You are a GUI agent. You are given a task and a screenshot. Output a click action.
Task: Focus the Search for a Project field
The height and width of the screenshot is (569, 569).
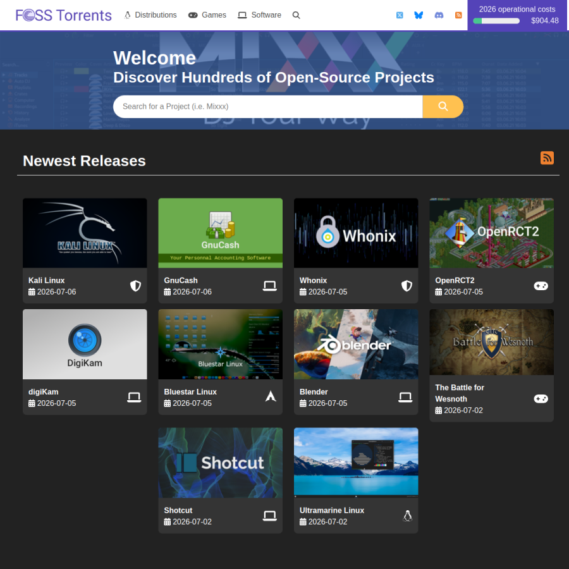click(x=268, y=106)
